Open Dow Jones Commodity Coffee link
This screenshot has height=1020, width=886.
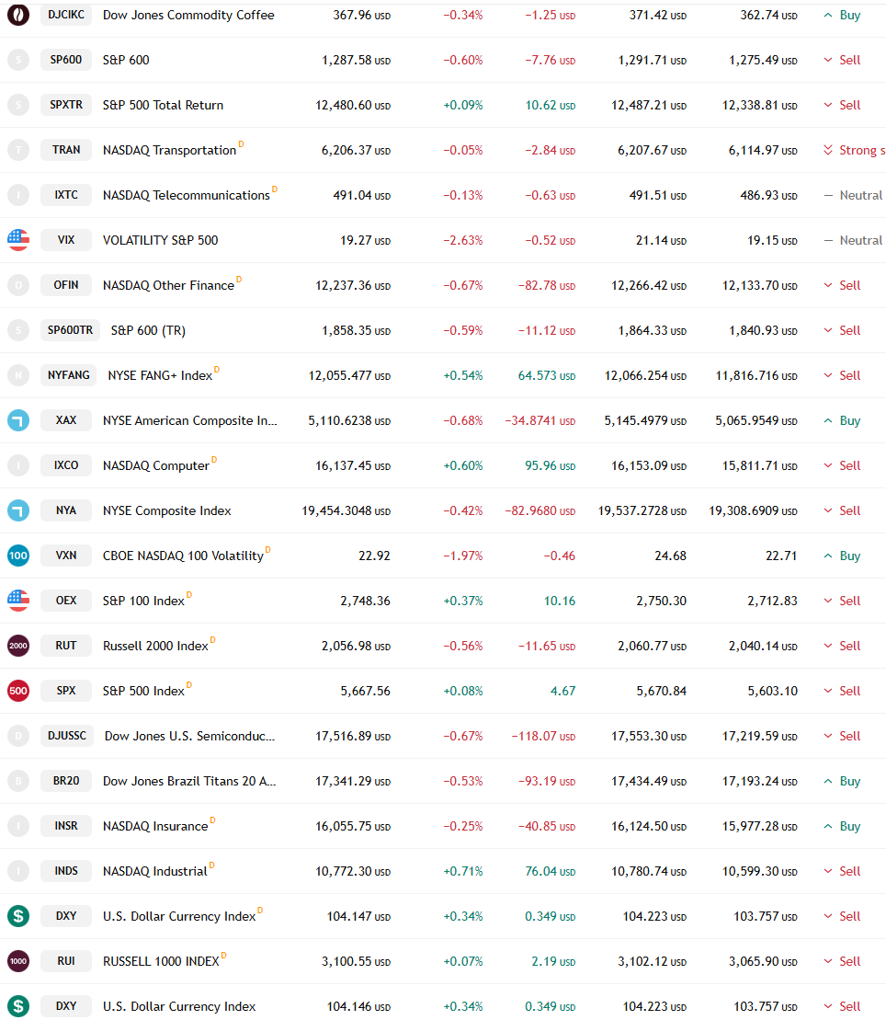[188, 15]
